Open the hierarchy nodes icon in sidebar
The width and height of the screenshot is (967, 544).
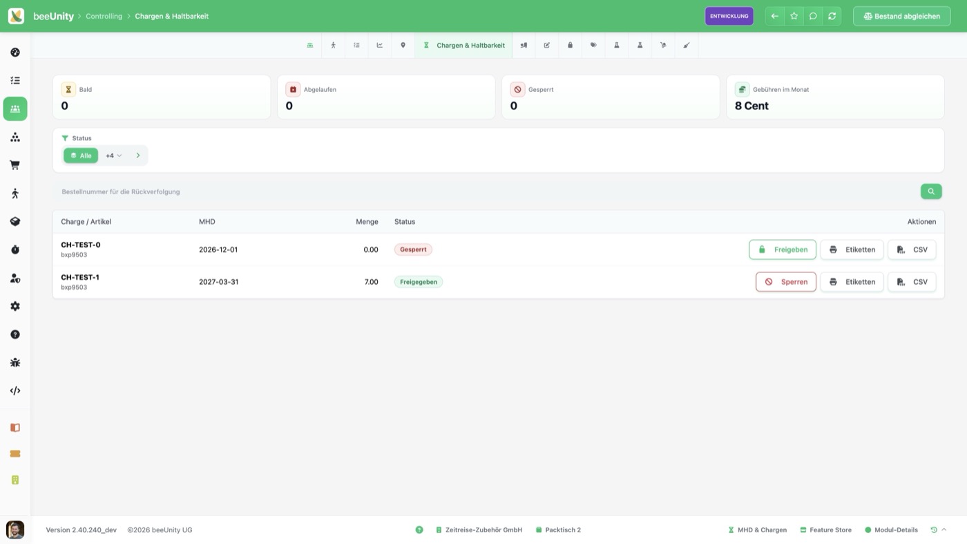coord(15,137)
